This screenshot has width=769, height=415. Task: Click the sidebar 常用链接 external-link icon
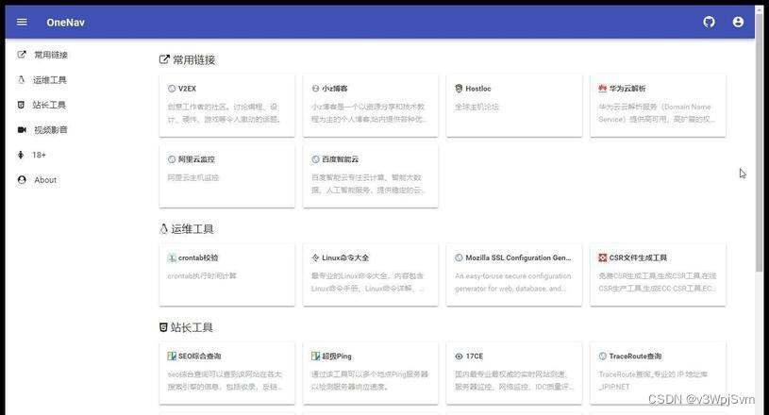[22, 55]
